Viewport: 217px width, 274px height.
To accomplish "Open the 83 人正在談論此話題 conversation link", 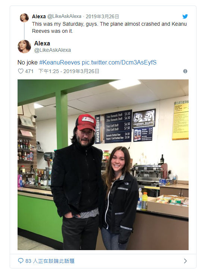I will 50,261.
